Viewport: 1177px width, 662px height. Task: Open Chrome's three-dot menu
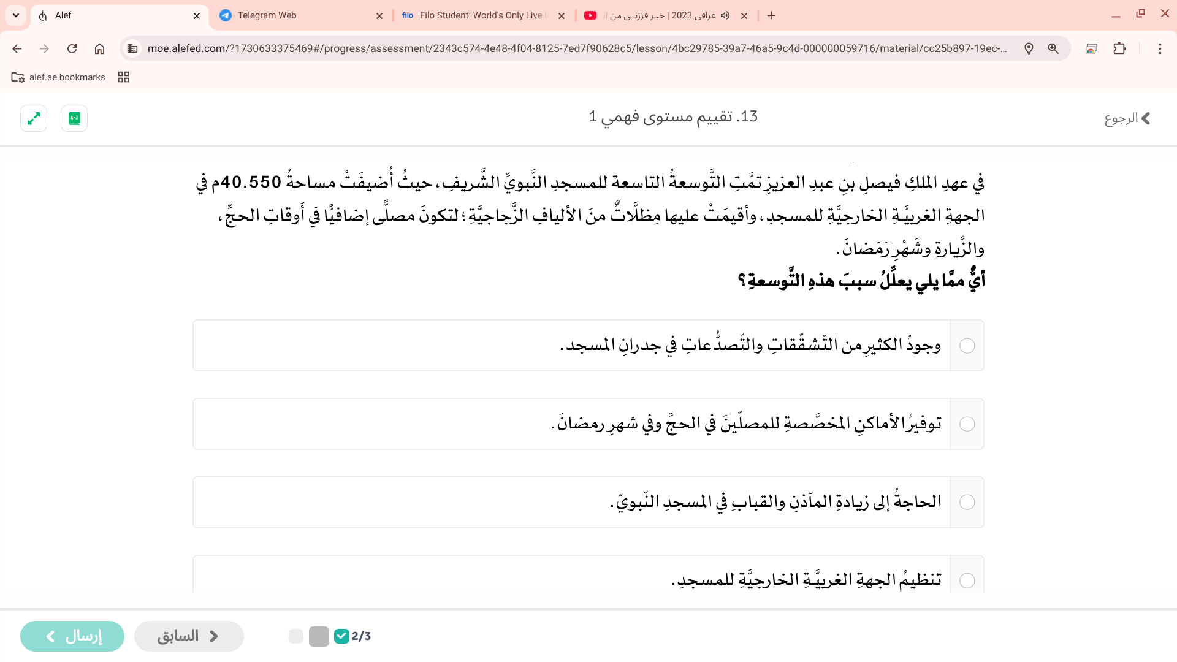tap(1160, 48)
